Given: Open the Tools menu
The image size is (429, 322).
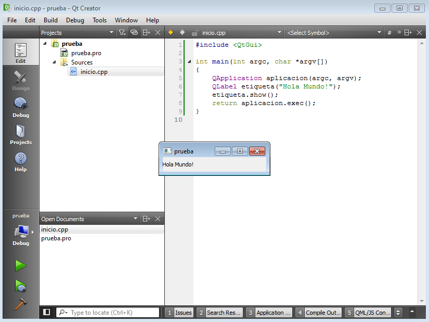Looking at the screenshot, I should click(x=100, y=20).
